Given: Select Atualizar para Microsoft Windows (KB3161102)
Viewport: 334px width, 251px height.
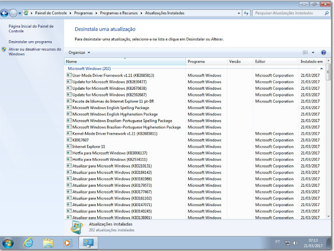Looking at the screenshot, I should (195, 198).
